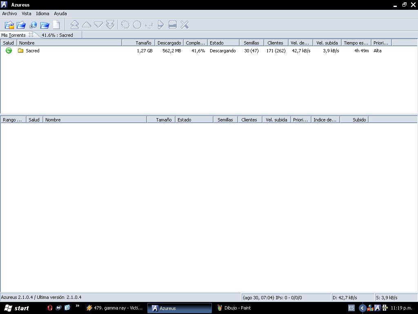Remove torrent with the X toolbar icon
Image resolution: width=418 pixels, height=314 pixels.
point(185,25)
